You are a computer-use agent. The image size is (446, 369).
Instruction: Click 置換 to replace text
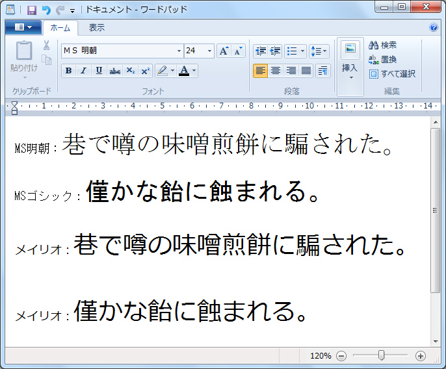click(x=382, y=60)
